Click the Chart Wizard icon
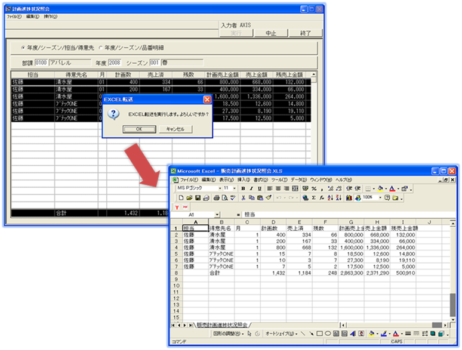This screenshot has width=462, height=350. pos(349,197)
